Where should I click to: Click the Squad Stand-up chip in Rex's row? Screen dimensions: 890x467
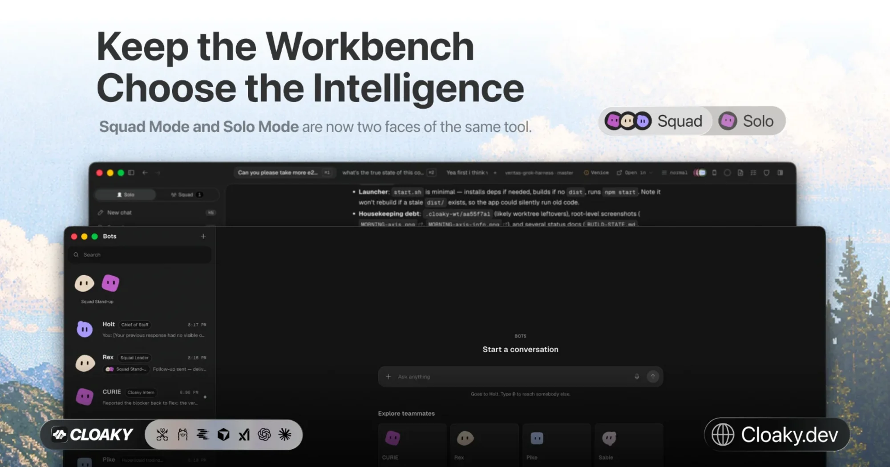pyautogui.click(x=126, y=369)
